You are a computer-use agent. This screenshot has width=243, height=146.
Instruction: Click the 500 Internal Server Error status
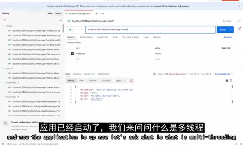point(176,74)
